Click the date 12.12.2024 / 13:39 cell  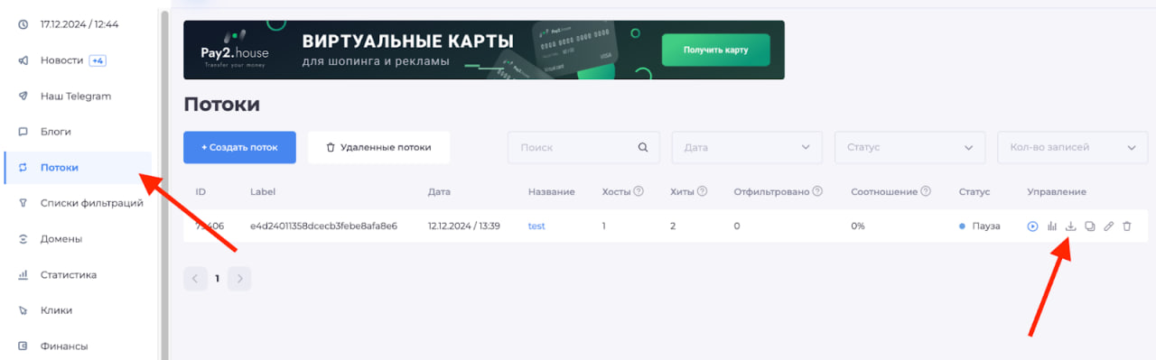(x=464, y=226)
